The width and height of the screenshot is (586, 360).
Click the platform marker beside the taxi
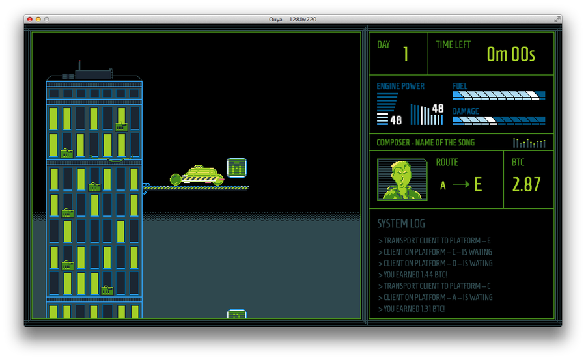coord(236,167)
